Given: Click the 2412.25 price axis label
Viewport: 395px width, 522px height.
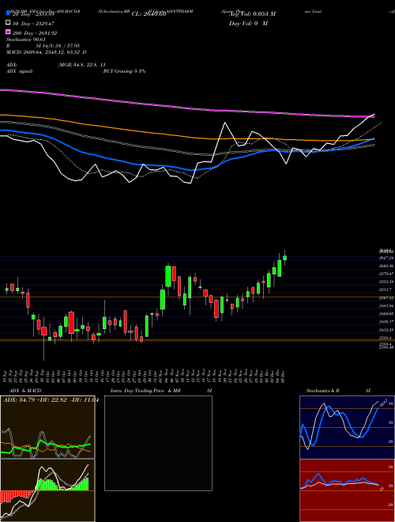Looking at the screenshot, I should click(x=386, y=330).
